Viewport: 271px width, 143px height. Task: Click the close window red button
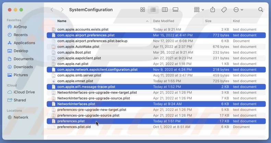click(x=10, y=10)
